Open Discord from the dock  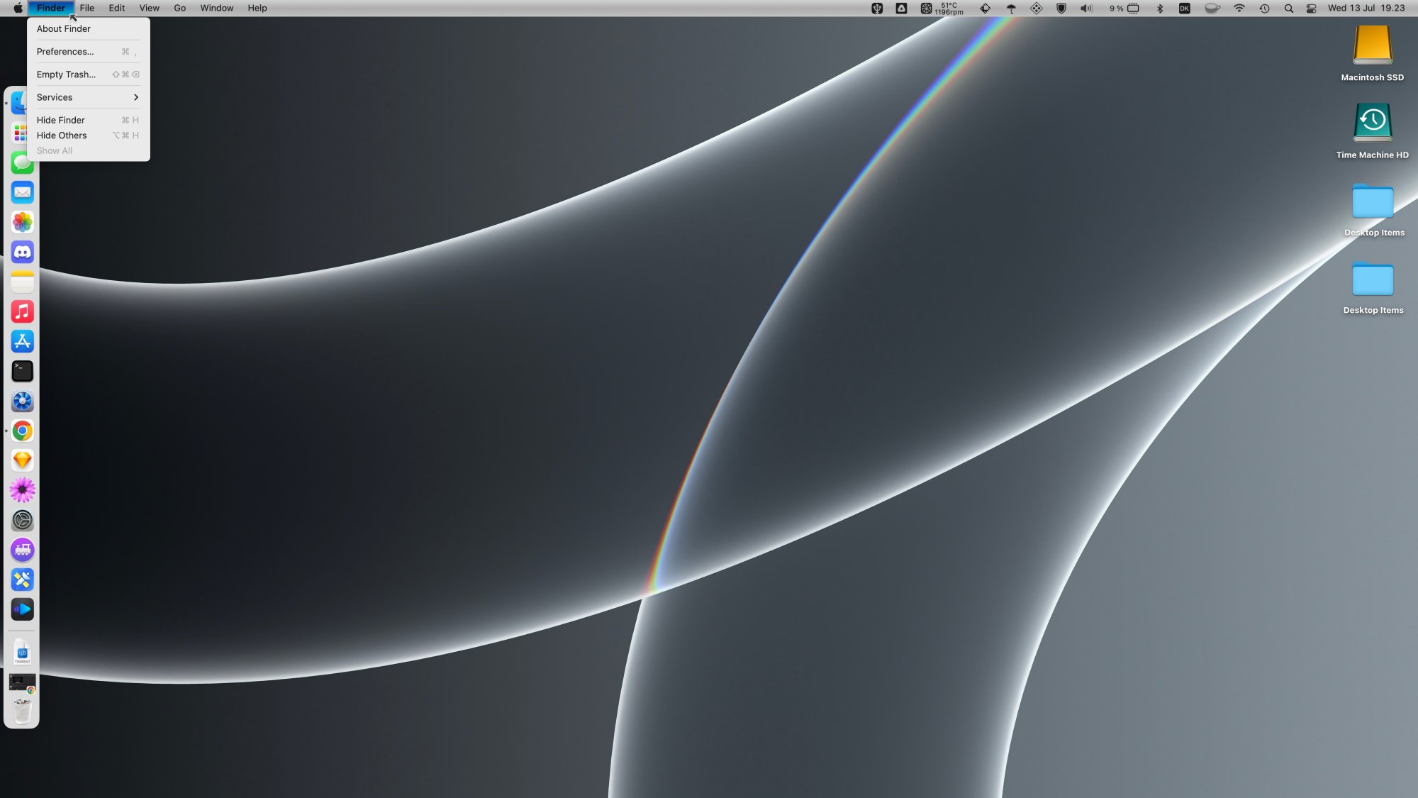(x=23, y=253)
